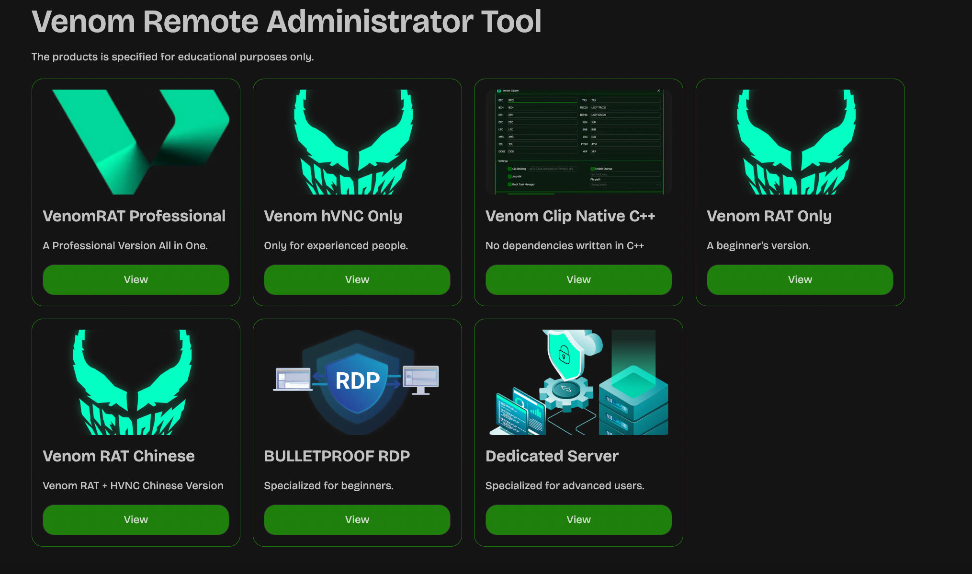
Task: Open View for Dedicated Server
Action: point(578,520)
